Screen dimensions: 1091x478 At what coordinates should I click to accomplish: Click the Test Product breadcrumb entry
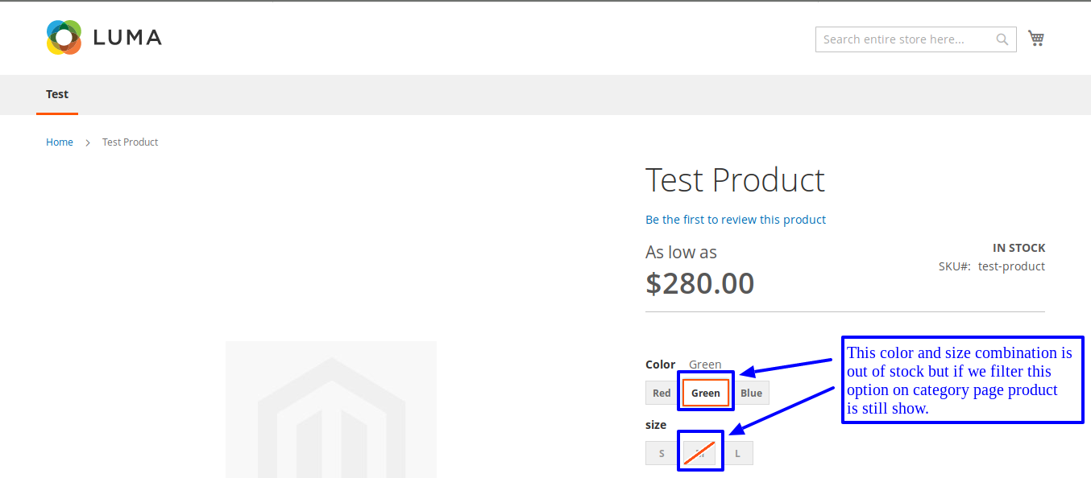(130, 142)
